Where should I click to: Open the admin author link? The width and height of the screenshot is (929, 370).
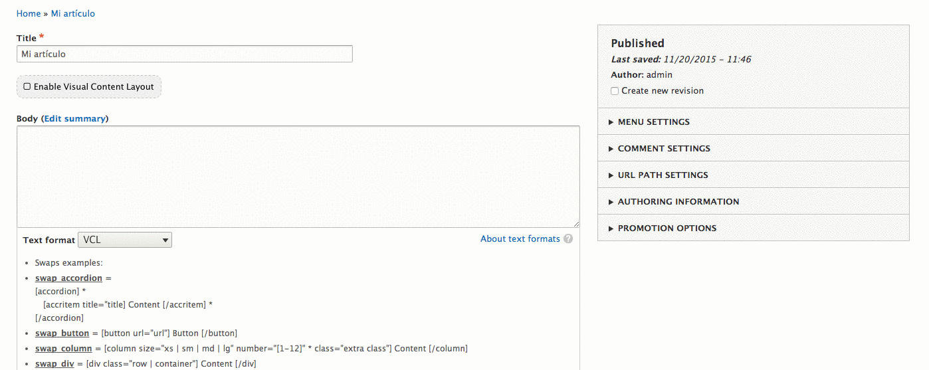(659, 74)
